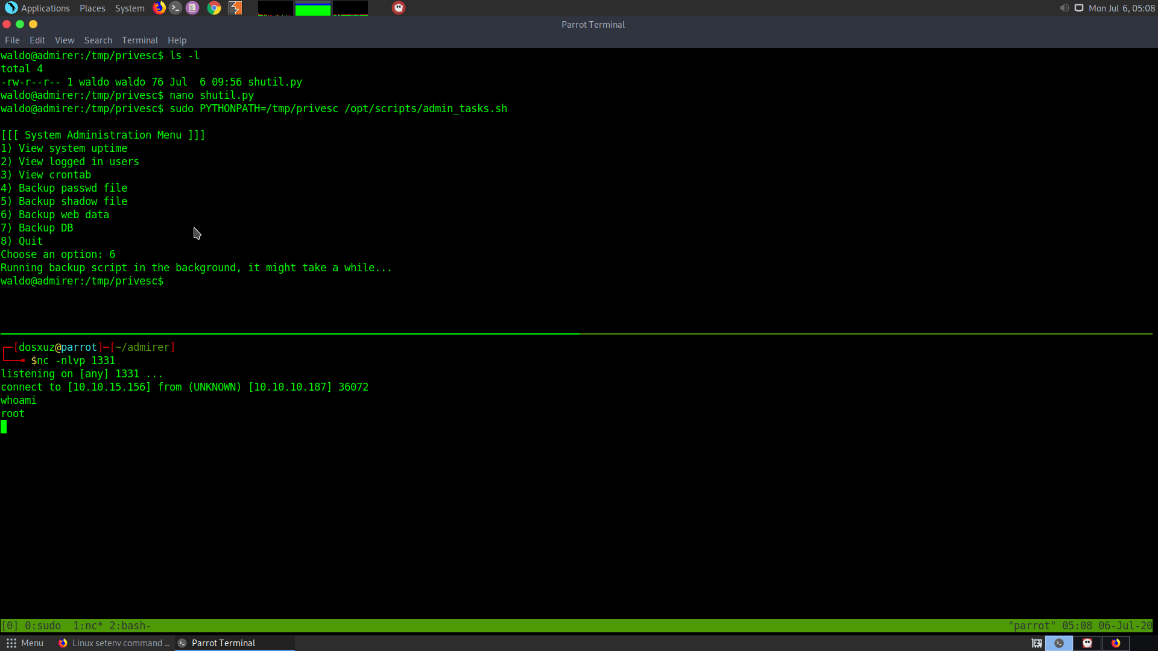This screenshot has height=651, width=1158.
Task: Open the Search menu
Action: point(98,40)
